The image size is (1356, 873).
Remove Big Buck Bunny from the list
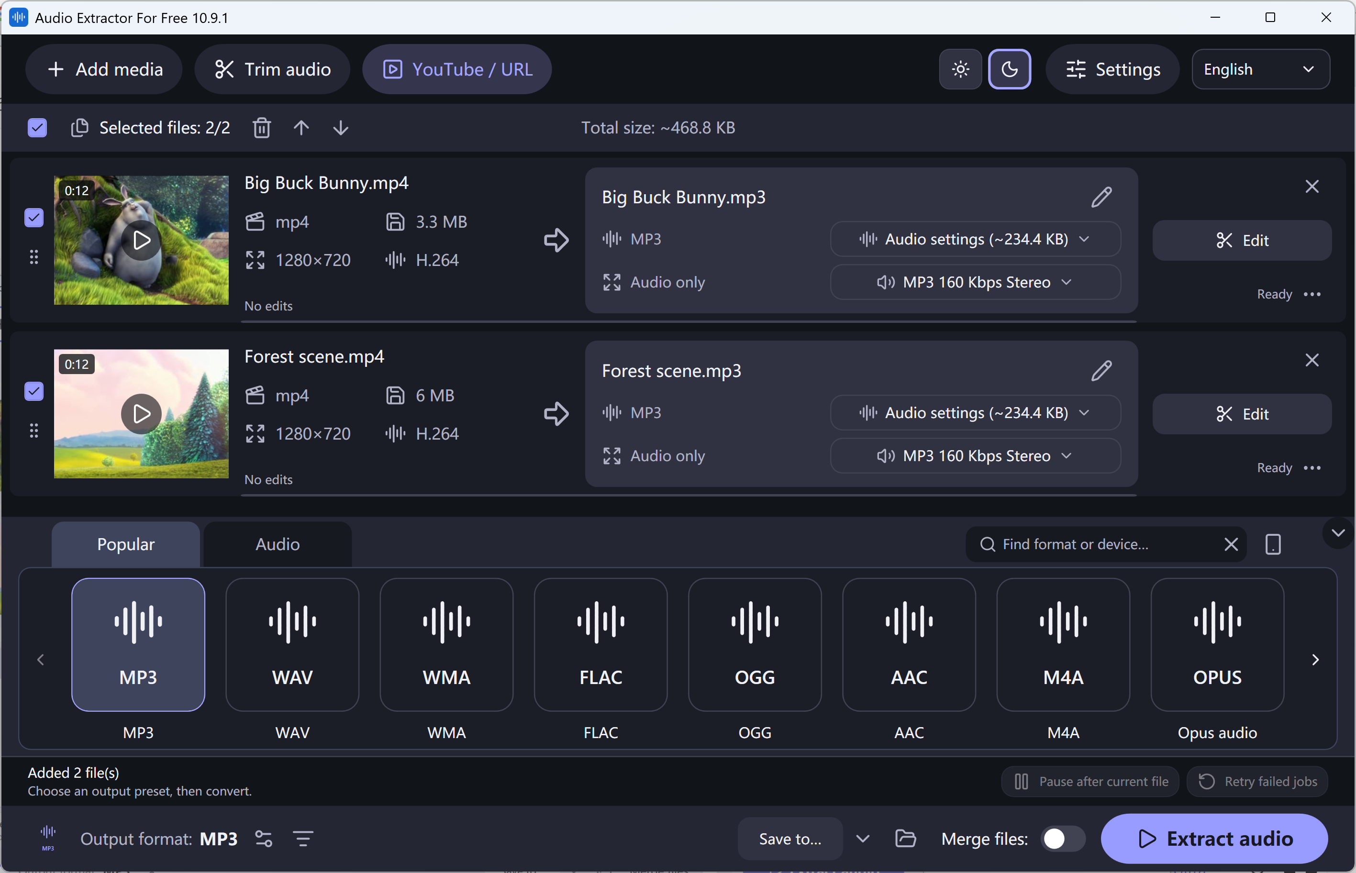coord(1312,187)
